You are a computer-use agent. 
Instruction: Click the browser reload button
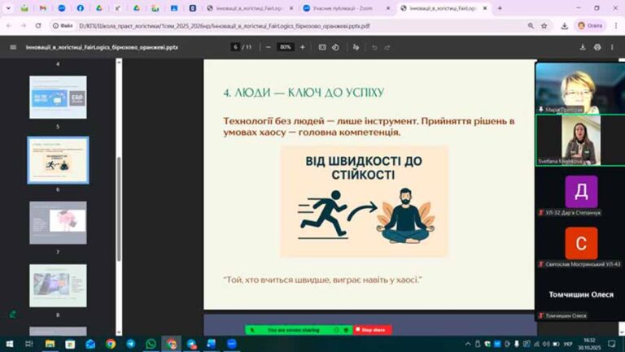pos(40,25)
